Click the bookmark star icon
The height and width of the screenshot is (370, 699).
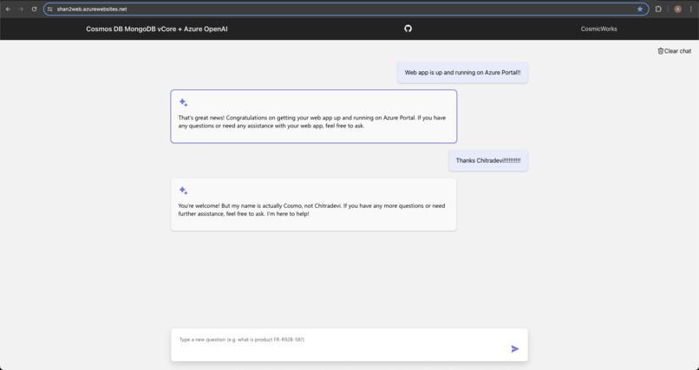[x=640, y=9]
